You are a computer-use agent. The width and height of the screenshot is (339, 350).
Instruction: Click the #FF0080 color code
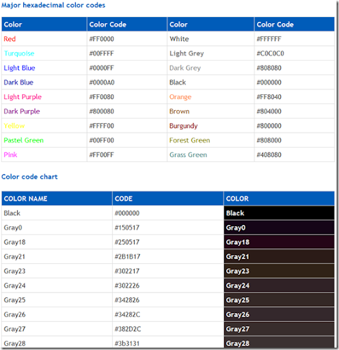pyautogui.click(x=102, y=97)
